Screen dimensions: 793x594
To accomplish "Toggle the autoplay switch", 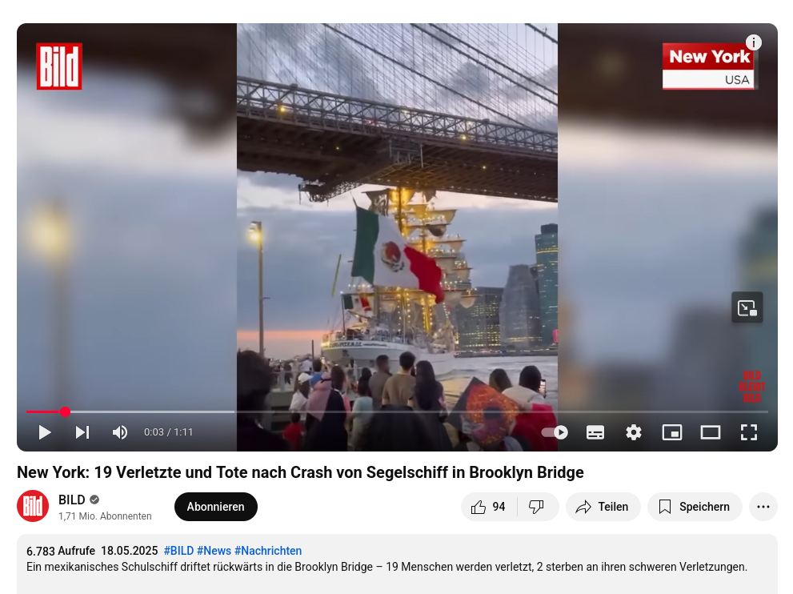I will (555, 432).
